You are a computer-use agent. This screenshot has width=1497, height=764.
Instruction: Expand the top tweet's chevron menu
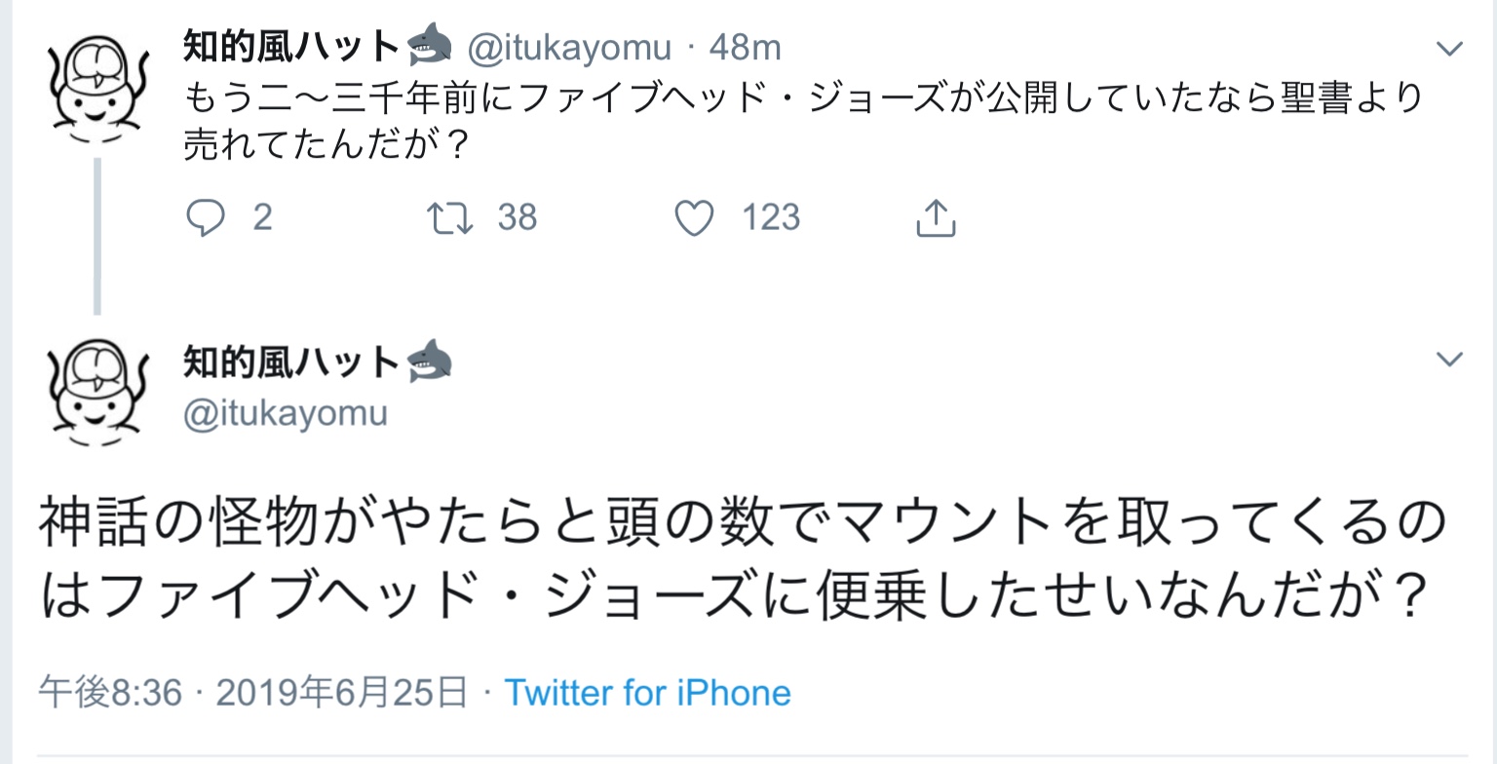(x=1450, y=48)
